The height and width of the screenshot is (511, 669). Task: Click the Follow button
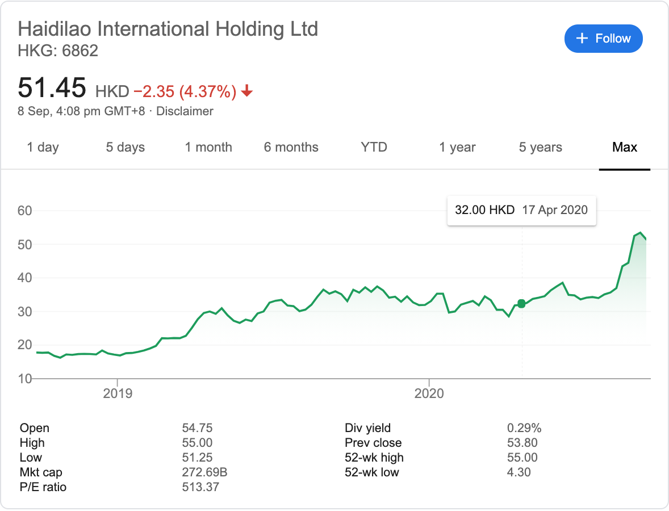(x=603, y=39)
